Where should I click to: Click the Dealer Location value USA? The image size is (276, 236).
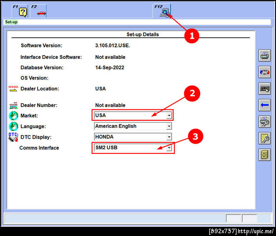click(100, 89)
